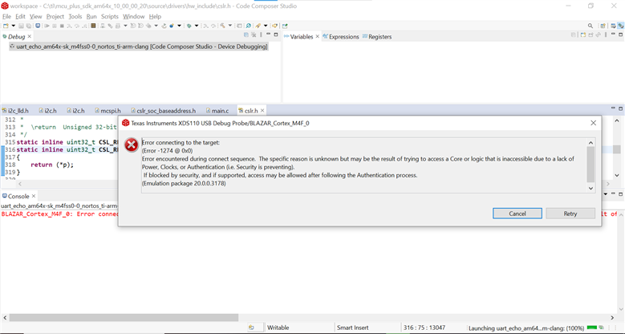Click the error message scrollbar down arrow
Viewport: 625px width, 334px height.
pyautogui.click(x=591, y=189)
